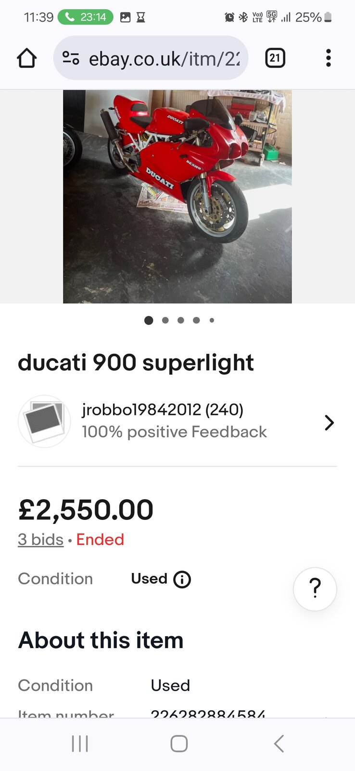
Task: Tap the Android home navigation button
Action: 179,744
